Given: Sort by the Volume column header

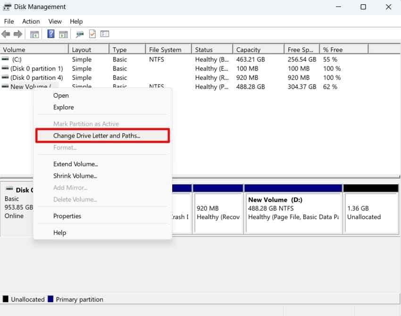Looking at the screenshot, I should coord(34,50).
